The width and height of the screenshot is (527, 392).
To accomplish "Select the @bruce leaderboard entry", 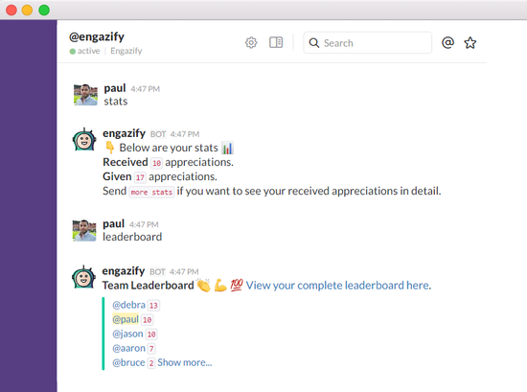I will pyautogui.click(x=128, y=362).
